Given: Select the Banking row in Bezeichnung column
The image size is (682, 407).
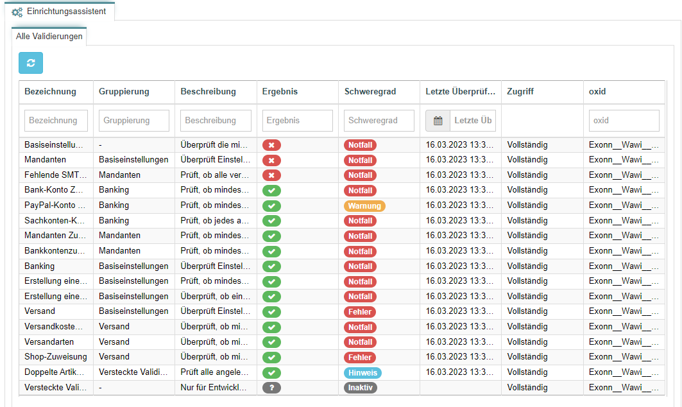Looking at the screenshot, I should (40, 266).
